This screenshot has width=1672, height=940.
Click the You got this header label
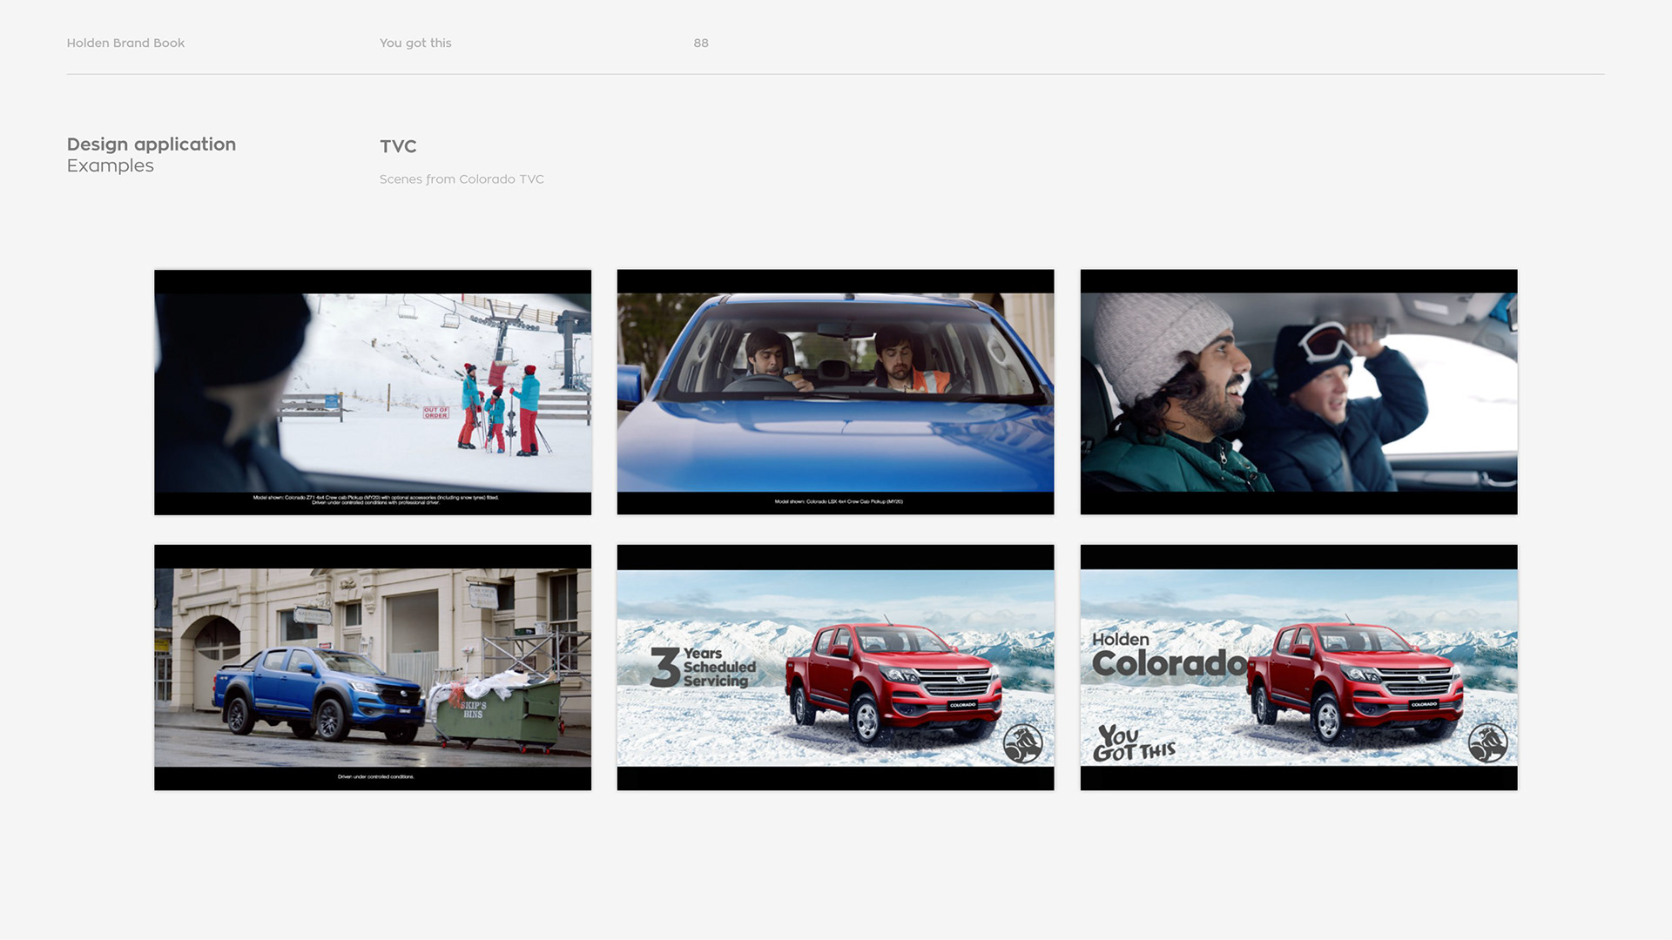coord(415,43)
